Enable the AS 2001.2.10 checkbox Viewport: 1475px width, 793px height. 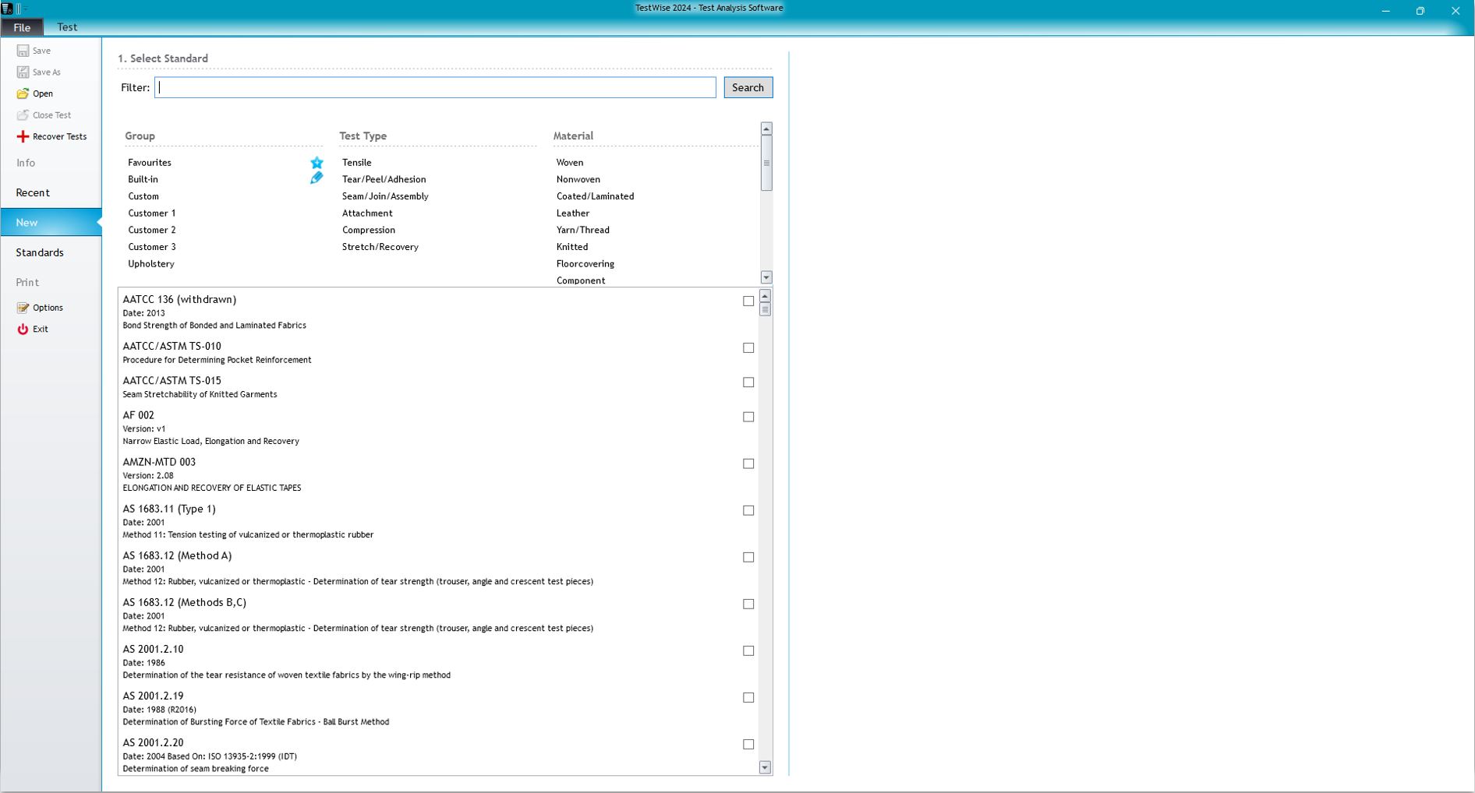[x=748, y=650]
